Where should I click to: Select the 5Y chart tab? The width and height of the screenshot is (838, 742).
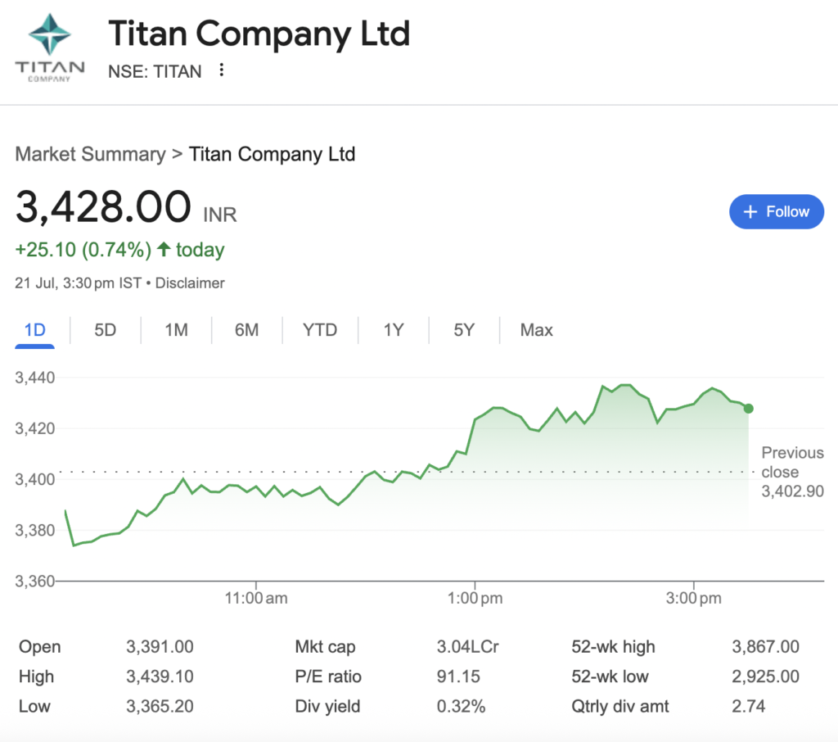pyautogui.click(x=464, y=330)
